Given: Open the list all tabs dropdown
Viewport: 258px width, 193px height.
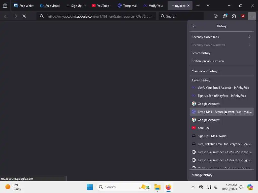Looking at the screenshot, I should tap(208, 6).
